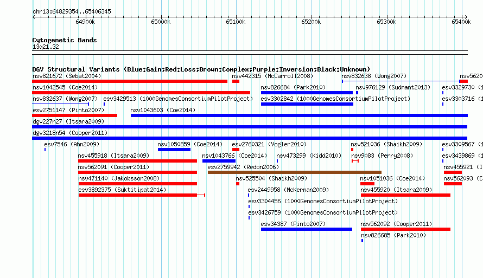The image size is (483, 278).
Task: Click esv2751147 (Pinto2007) label
Action: 68,110
